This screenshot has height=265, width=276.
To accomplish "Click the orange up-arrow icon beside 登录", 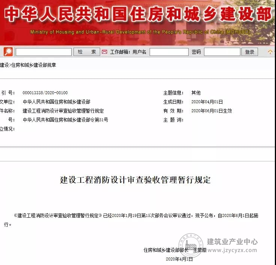I will point(270,52).
